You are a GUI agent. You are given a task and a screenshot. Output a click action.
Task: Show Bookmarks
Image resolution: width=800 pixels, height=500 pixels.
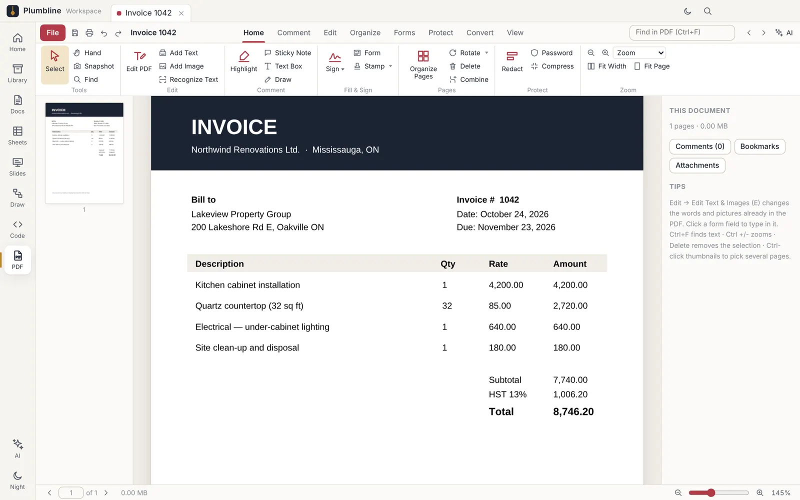(x=759, y=146)
